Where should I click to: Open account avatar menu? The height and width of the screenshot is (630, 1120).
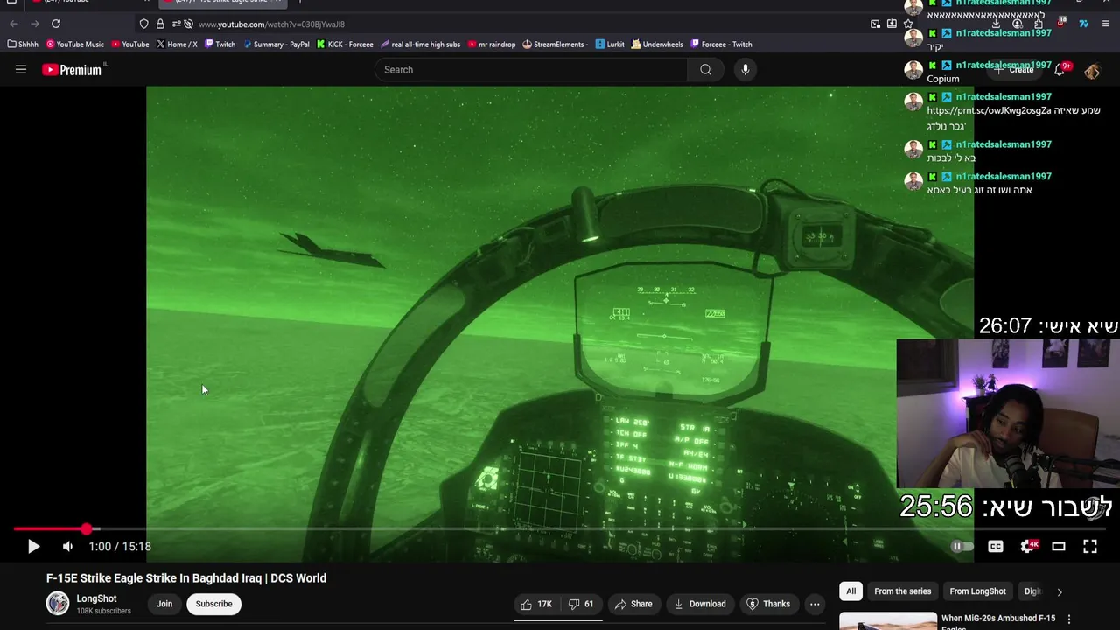click(x=1093, y=71)
